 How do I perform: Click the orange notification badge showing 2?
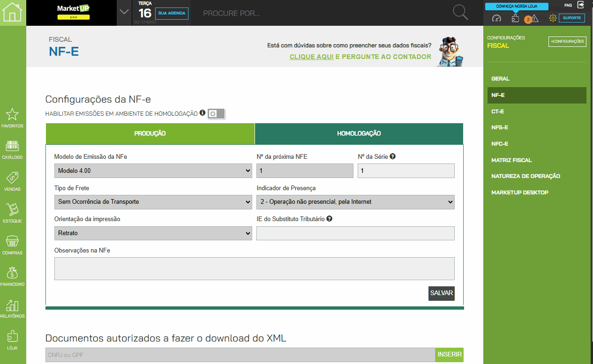coord(528,20)
